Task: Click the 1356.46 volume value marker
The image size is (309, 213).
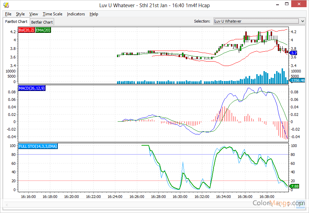Action: click(x=297, y=80)
